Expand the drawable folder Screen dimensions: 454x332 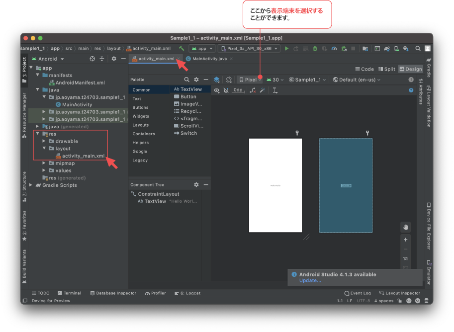coord(44,141)
